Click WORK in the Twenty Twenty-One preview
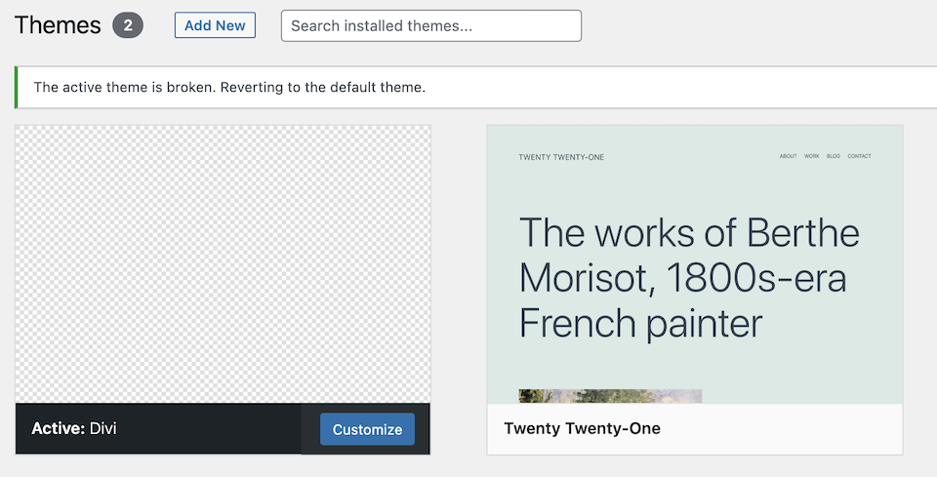Screen dimensions: 937x477 (x=812, y=156)
